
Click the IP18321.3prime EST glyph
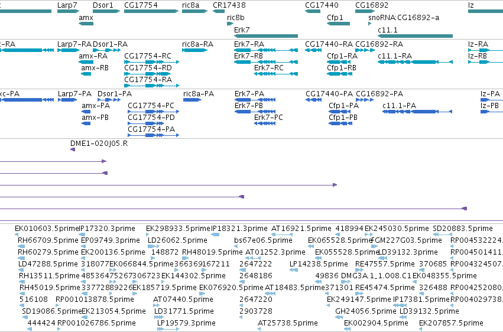click(215, 235)
